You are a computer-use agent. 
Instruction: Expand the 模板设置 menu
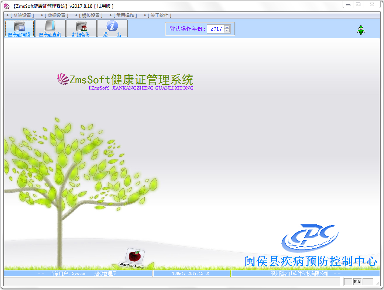click(91, 15)
